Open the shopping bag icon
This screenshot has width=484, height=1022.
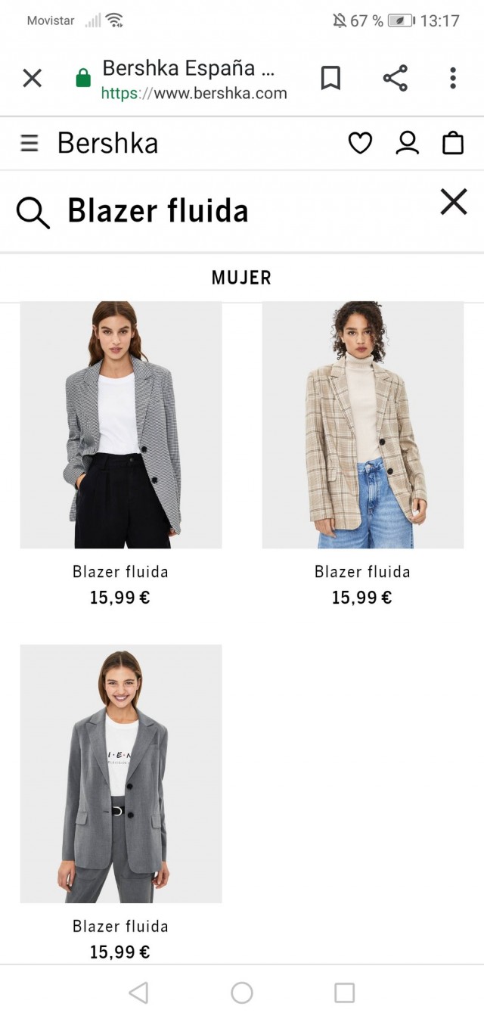tap(452, 143)
